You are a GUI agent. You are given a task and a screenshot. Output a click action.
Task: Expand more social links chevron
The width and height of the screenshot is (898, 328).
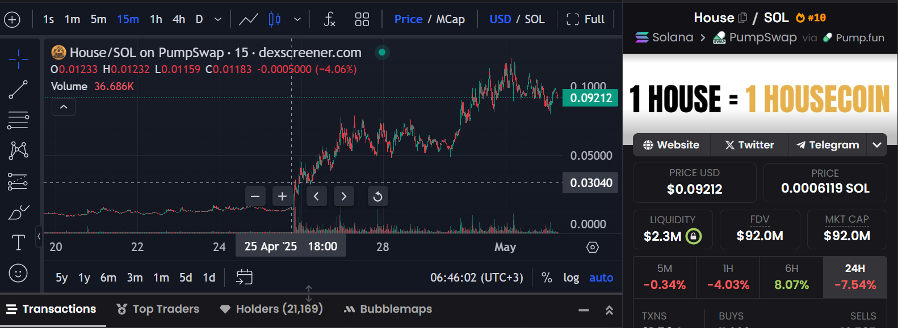pos(877,145)
